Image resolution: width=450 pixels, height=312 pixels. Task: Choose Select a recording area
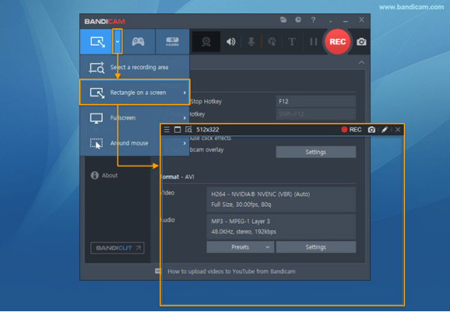[x=135, y=67]
